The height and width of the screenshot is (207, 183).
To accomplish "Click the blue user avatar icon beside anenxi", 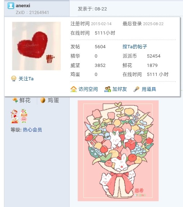I will tap(11, 6).
